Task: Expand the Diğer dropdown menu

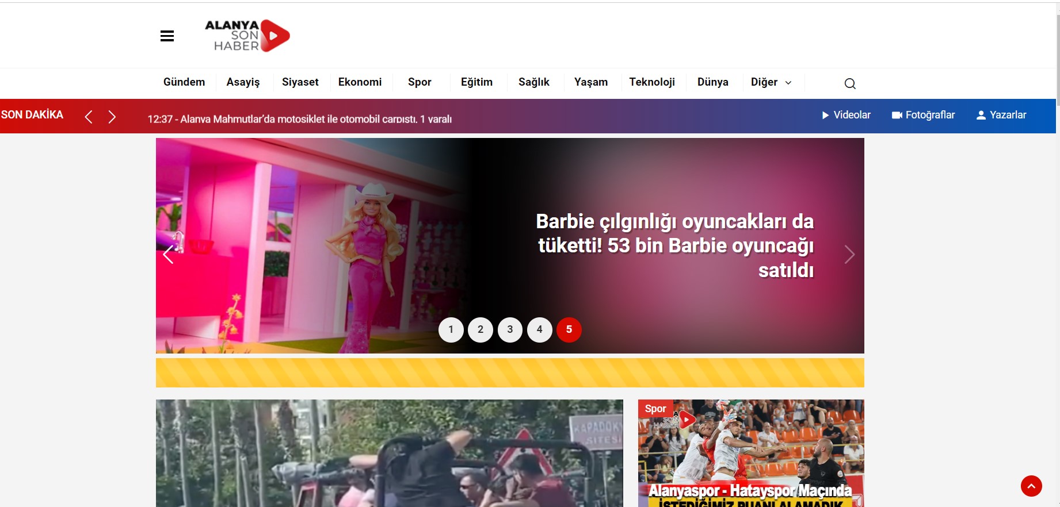Action: pos(771,82)
